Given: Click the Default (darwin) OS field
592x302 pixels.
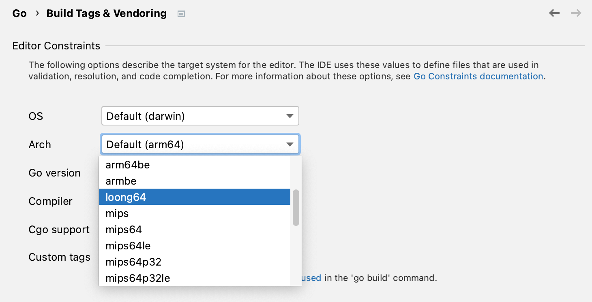Looking at the screenshot, I should pos(195,116).
